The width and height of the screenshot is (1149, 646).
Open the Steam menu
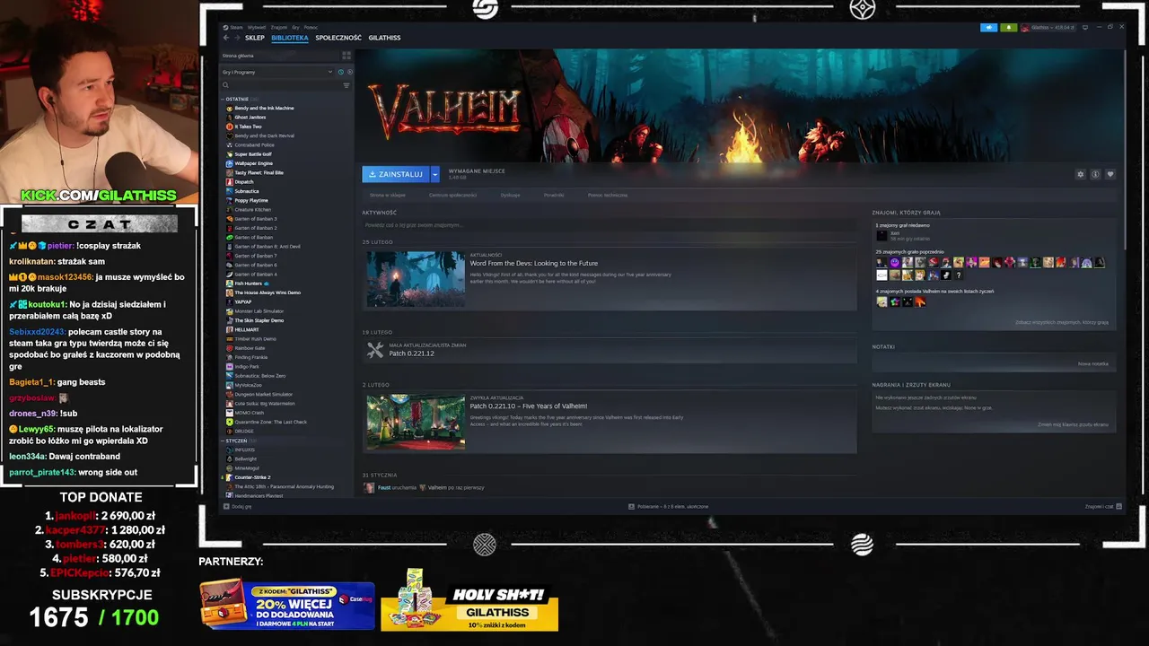pyautogui.click(x=235, y=28)
